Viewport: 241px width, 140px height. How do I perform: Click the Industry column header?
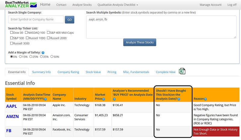coord(83,95)
